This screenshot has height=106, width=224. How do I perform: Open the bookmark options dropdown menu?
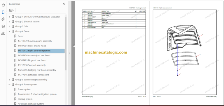click(12, 10)
